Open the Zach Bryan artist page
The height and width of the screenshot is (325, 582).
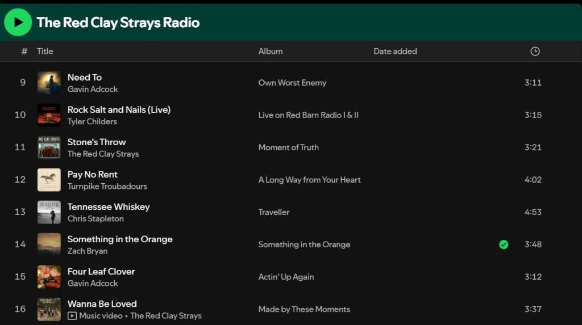click(88, 251)
